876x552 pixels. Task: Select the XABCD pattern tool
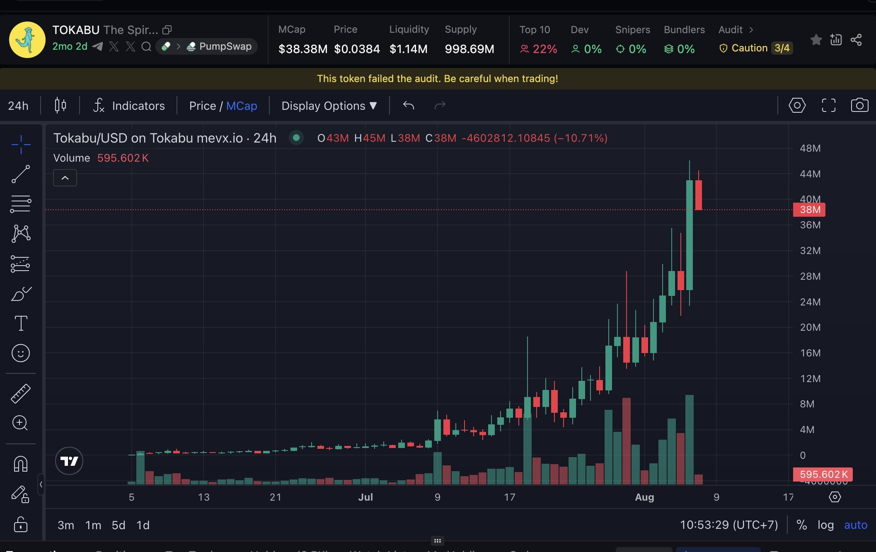click(21, 234)
